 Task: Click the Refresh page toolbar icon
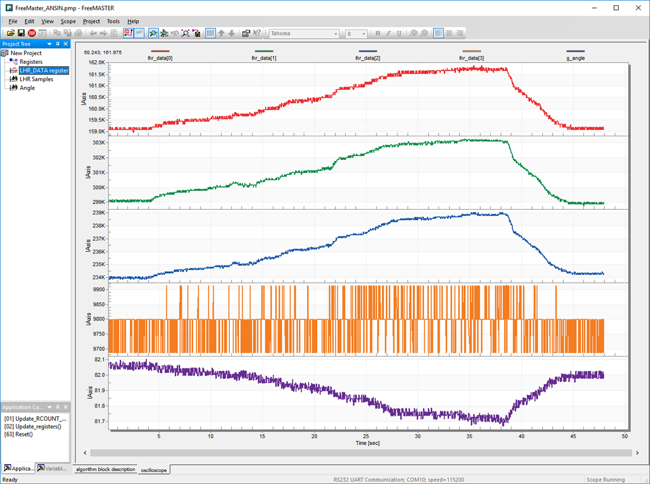[114, 33]
